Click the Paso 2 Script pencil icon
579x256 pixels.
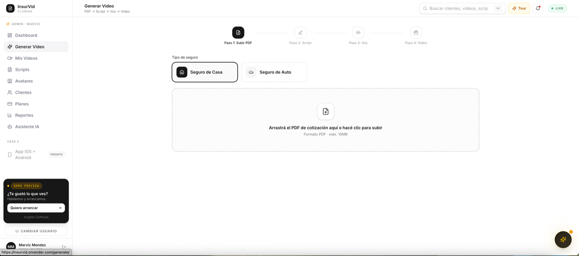300,33
